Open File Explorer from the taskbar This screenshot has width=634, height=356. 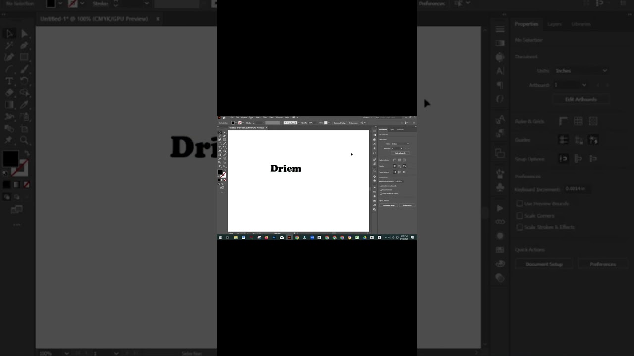coord(236,237)
